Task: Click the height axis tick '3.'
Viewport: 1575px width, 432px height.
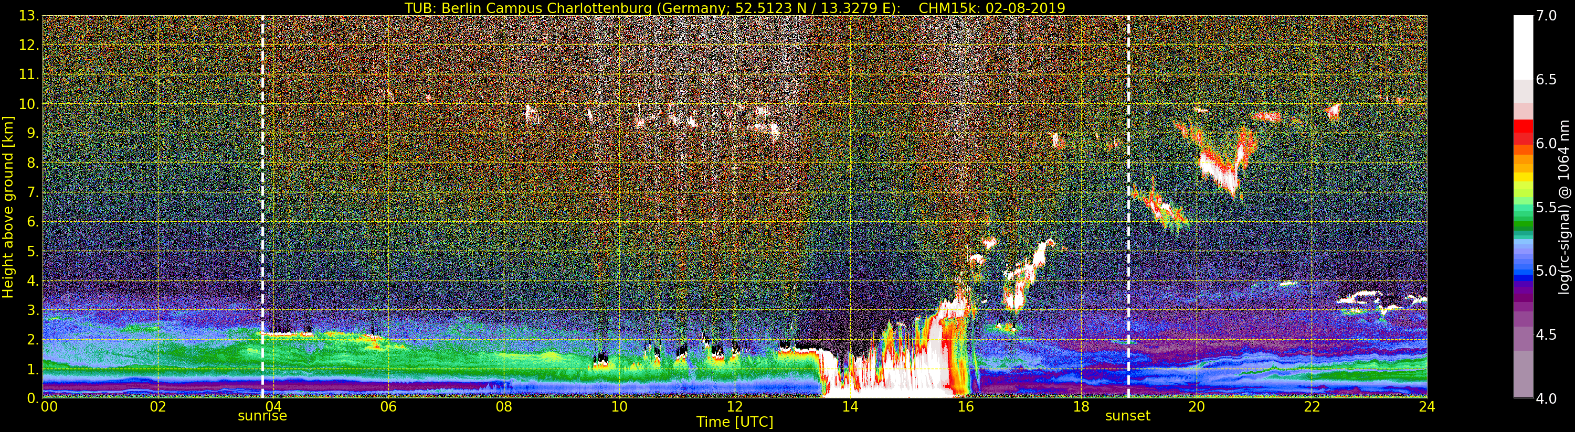Action: pos(34,310)
